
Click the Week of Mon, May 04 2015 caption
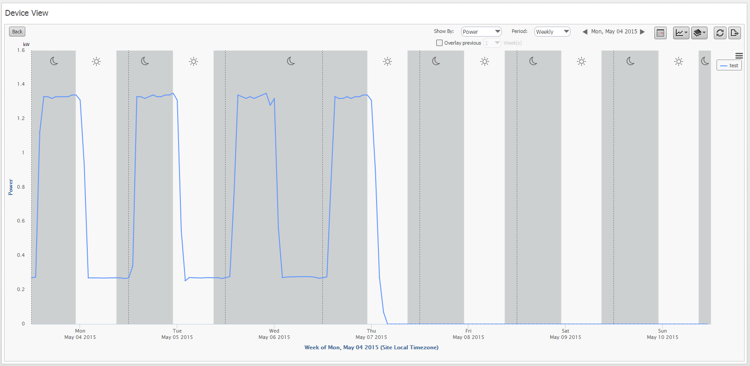371,347
